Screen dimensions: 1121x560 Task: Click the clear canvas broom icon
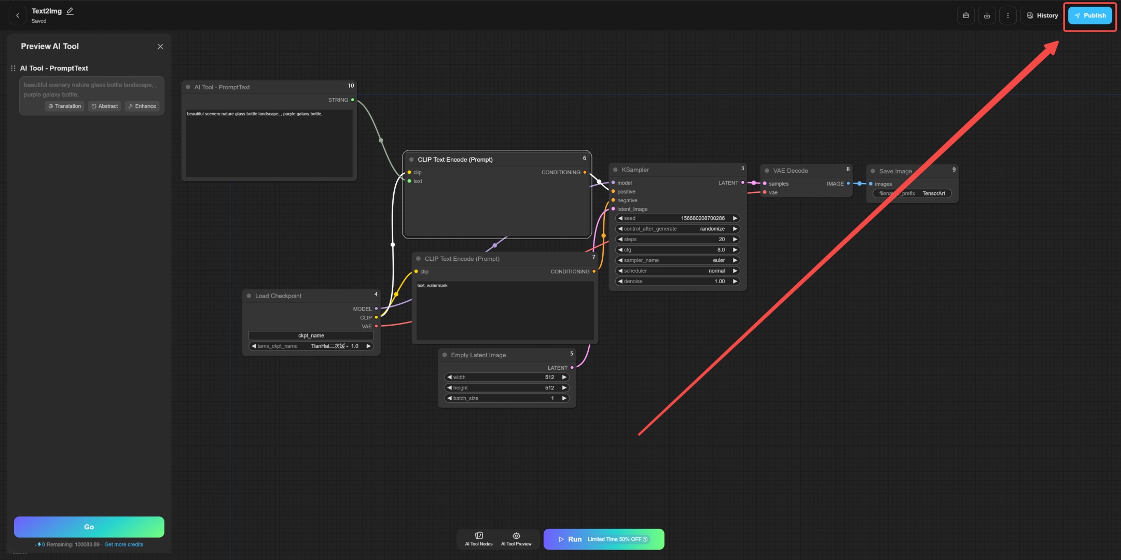(x=965, y=16)
